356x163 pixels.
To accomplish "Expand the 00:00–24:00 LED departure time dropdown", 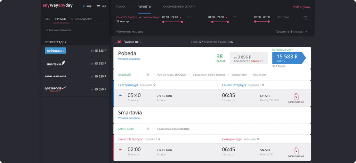I will 180,17.
